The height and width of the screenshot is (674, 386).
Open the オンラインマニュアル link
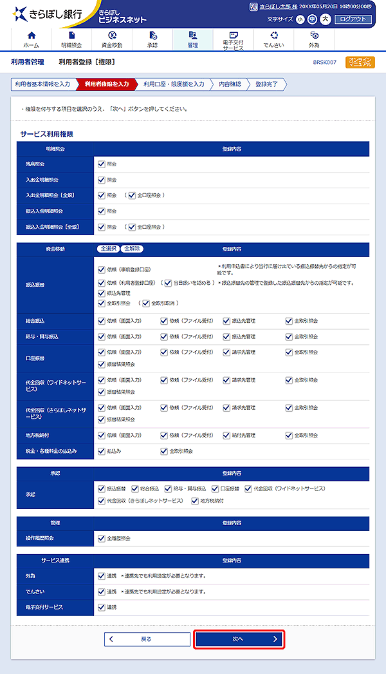[x=360, y=63]
